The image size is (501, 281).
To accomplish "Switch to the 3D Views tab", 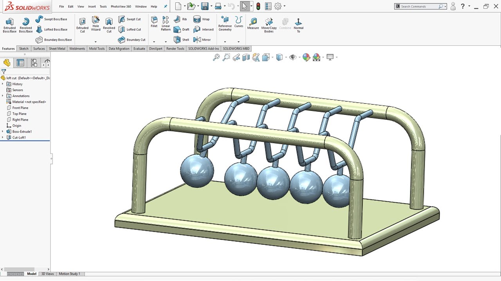I will point(47,274).
